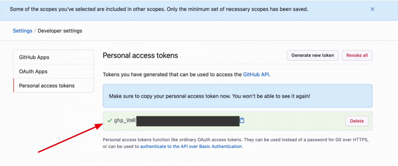Dismiss the scopes notification banner
The image size is (398, 166).
click(372, 9)
